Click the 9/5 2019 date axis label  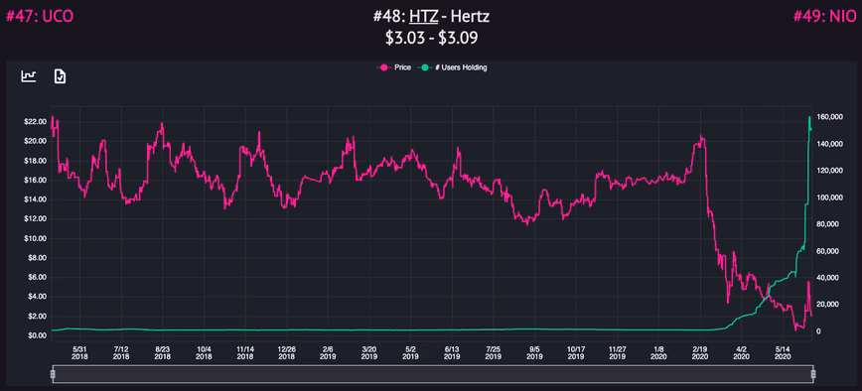[535, 352]
